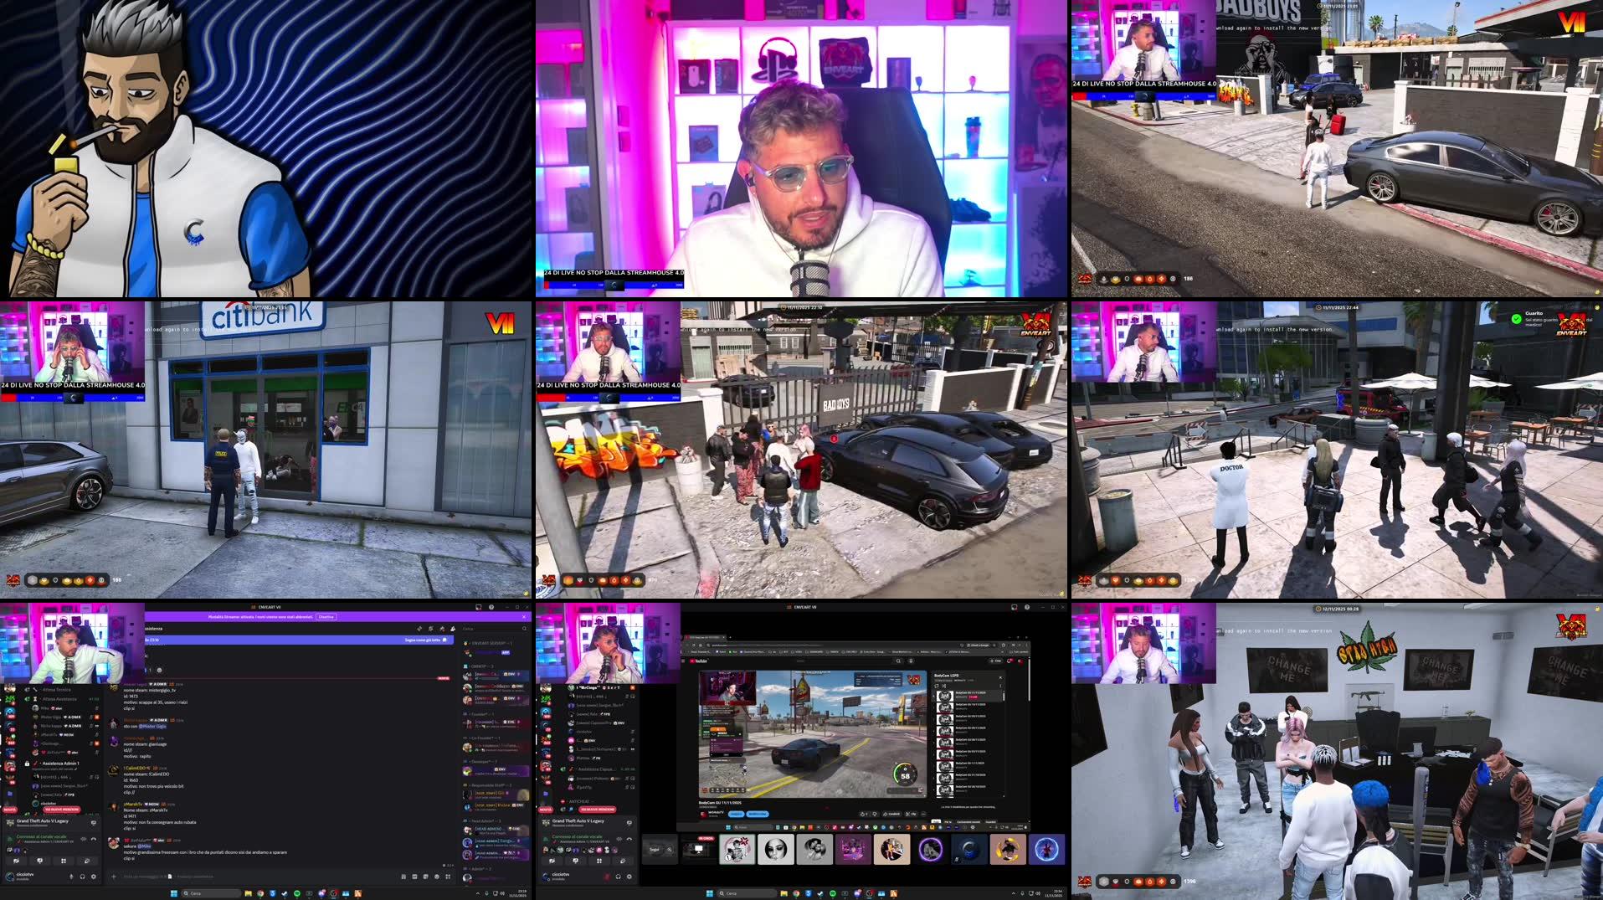The width and height of the screenshot is (1603, 900).
Task: Click the Segna come già letto button
Action: tap(424, 640)
